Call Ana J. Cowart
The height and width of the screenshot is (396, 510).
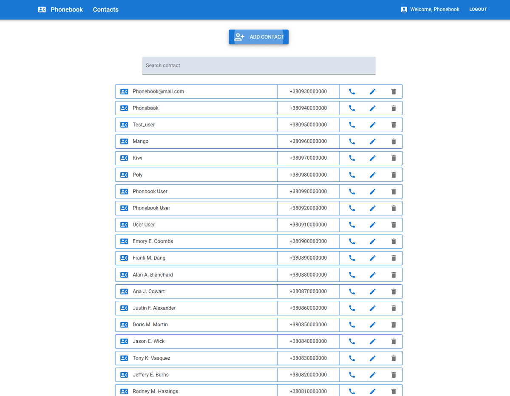[x=352, y=291]
